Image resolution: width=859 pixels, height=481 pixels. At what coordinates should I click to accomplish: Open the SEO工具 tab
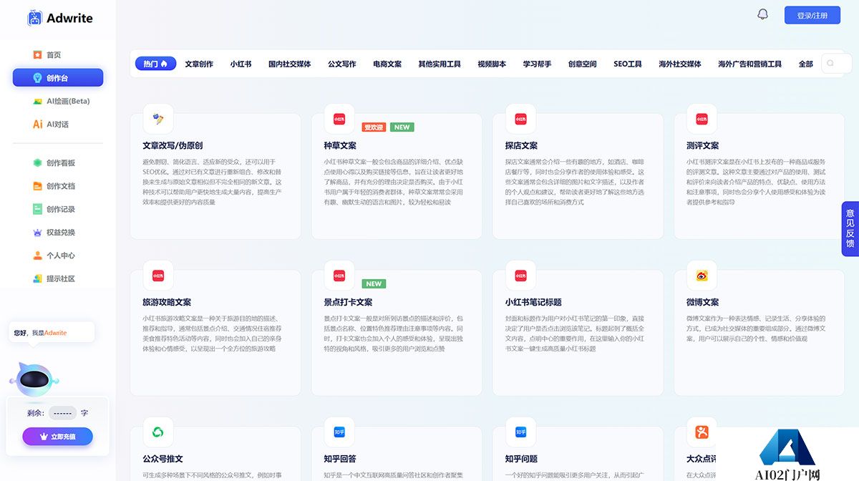628,64
